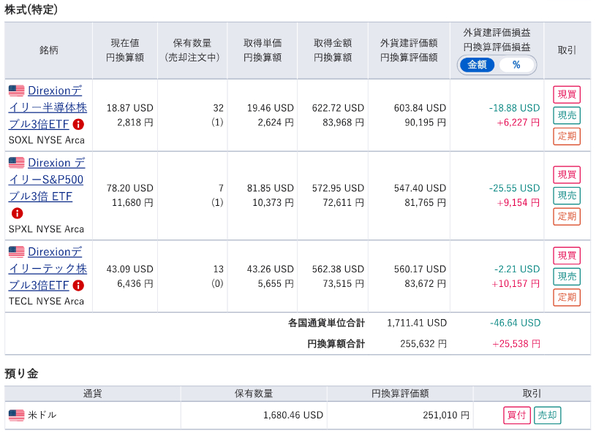The image size is (596, 441).
Task: Click 定期 button for SOXL
Action: tap(567, 136)
